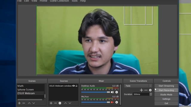Screen dimensions: 191x107
Task: Move scene up in Scenes list
Action: tap(29, 103)
